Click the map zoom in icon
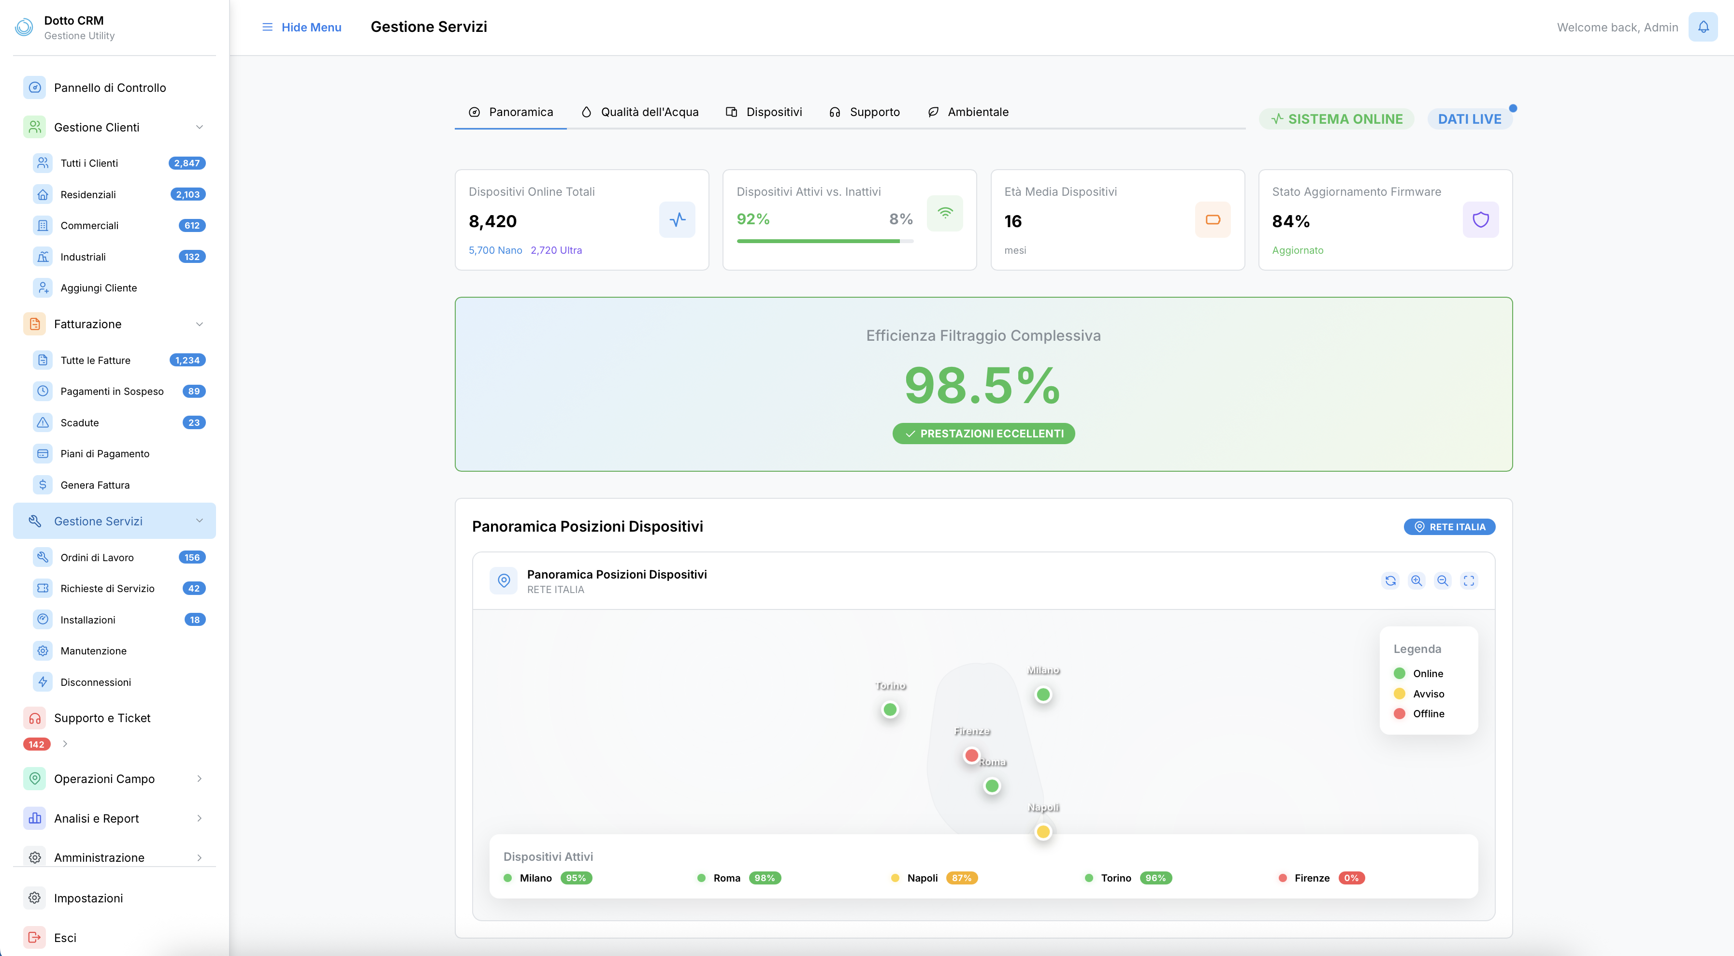 [x=1416, y=580]
